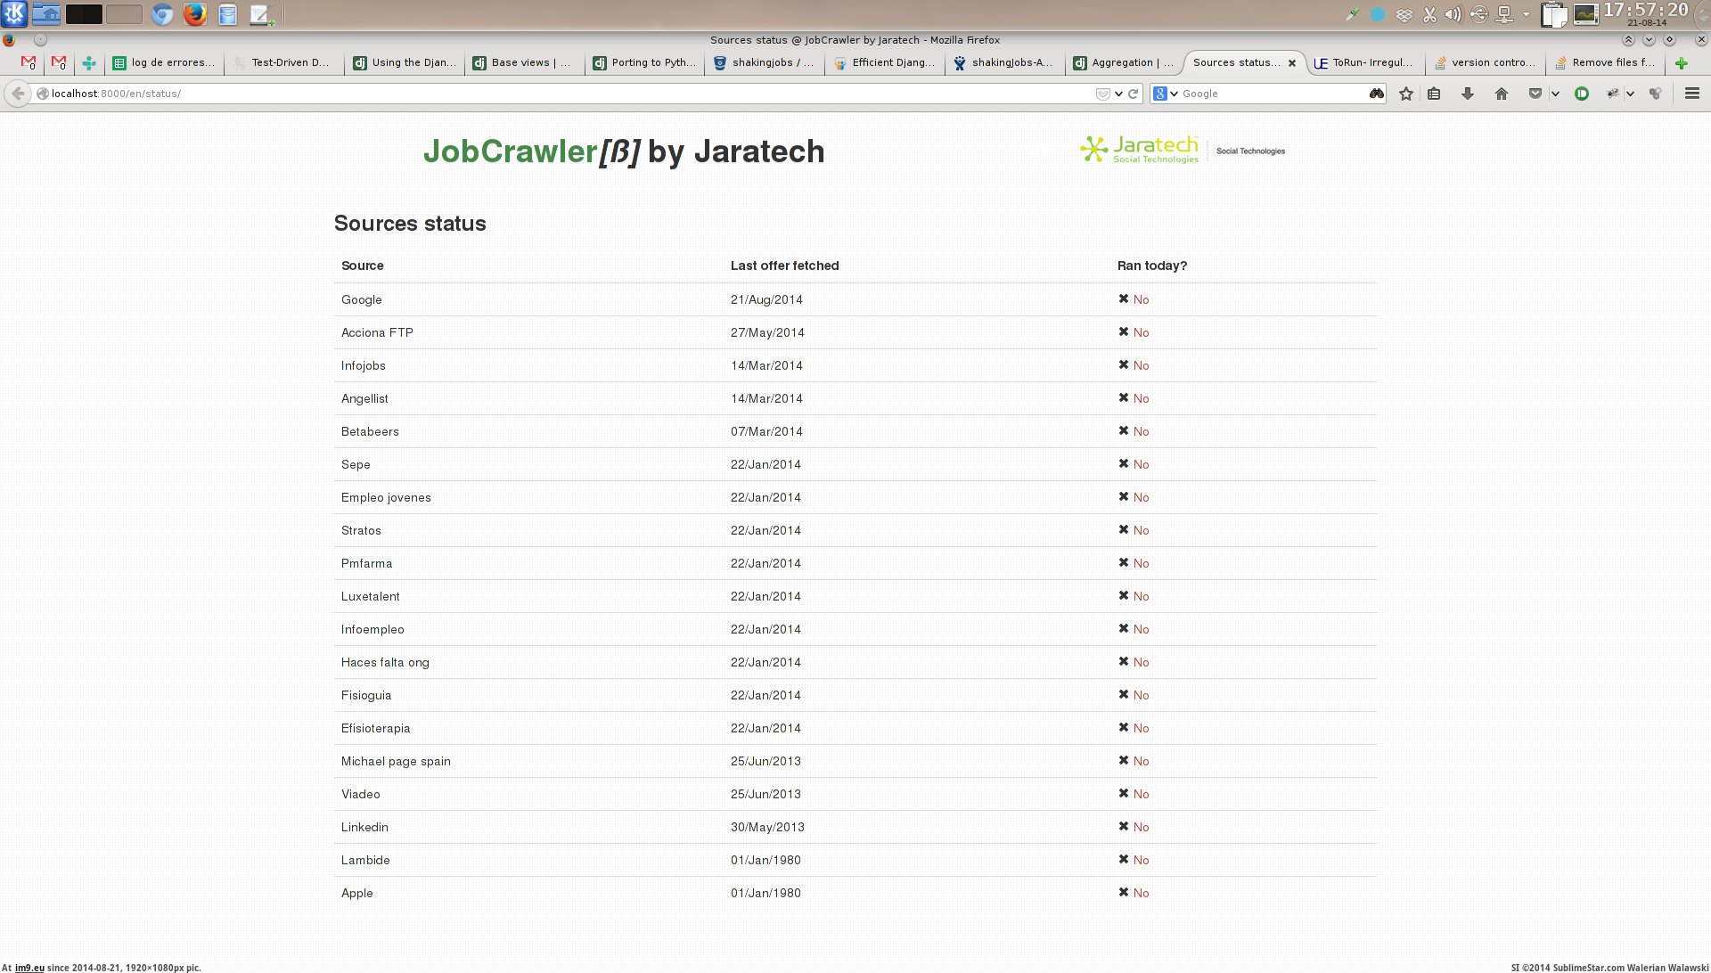Open the URL bar history dropdown arrow
This screenshot has height=973, width=1711.
1118,94
